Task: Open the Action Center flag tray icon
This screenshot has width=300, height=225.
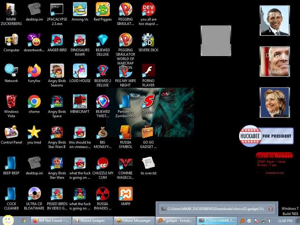Action: [256, 221]
